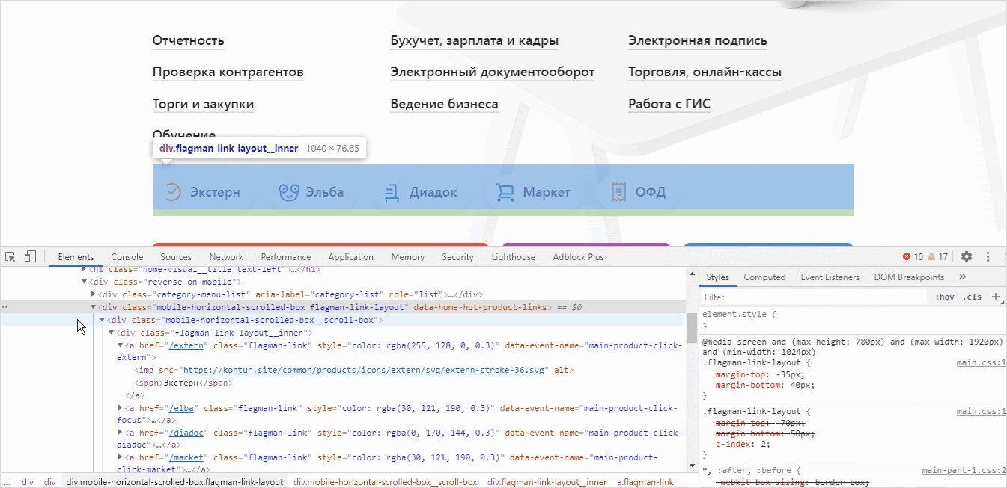Open the Работа с ГИС link
Image resolution: width=1007 pixels, height=488 pixels.
point(669,104)
